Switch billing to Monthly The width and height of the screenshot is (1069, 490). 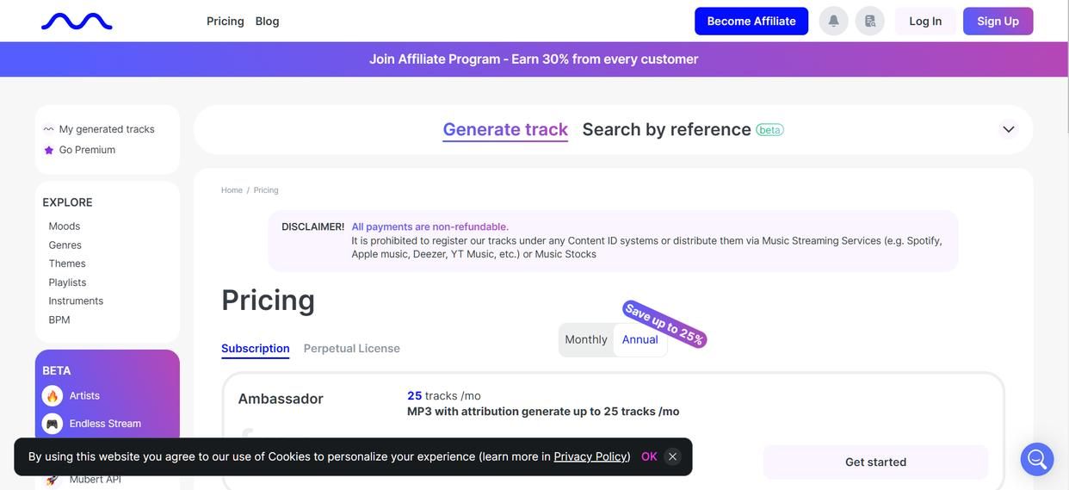pyautogui.click(x=586, y=339)
